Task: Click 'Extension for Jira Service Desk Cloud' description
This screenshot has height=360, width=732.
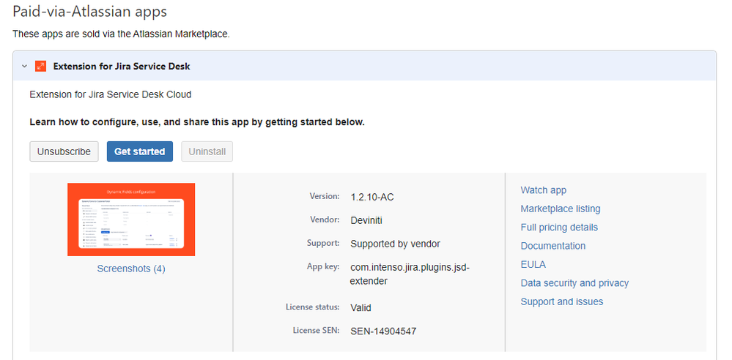Action: pyautogui.click(x=111, y=94)
